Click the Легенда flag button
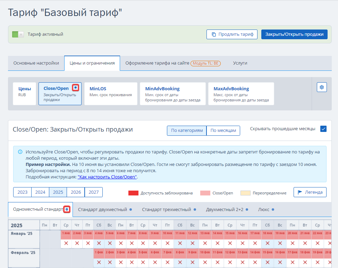 [x=310, y=192]
